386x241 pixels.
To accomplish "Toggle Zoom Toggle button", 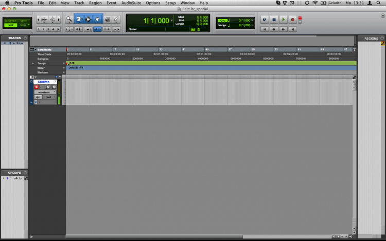I will [69, 29].
